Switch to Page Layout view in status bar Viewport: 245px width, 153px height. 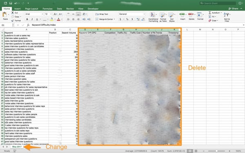(196, 151)
